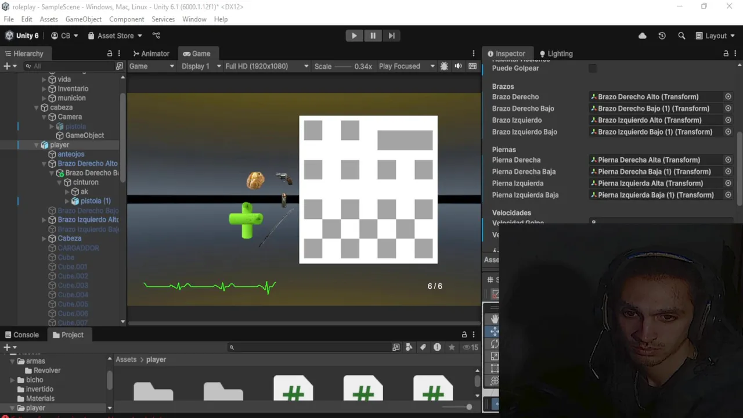This screenshot has height=418, width=743.
Task: Open the collaboration icon beside Asset Store
Action: tap(156, 35)
